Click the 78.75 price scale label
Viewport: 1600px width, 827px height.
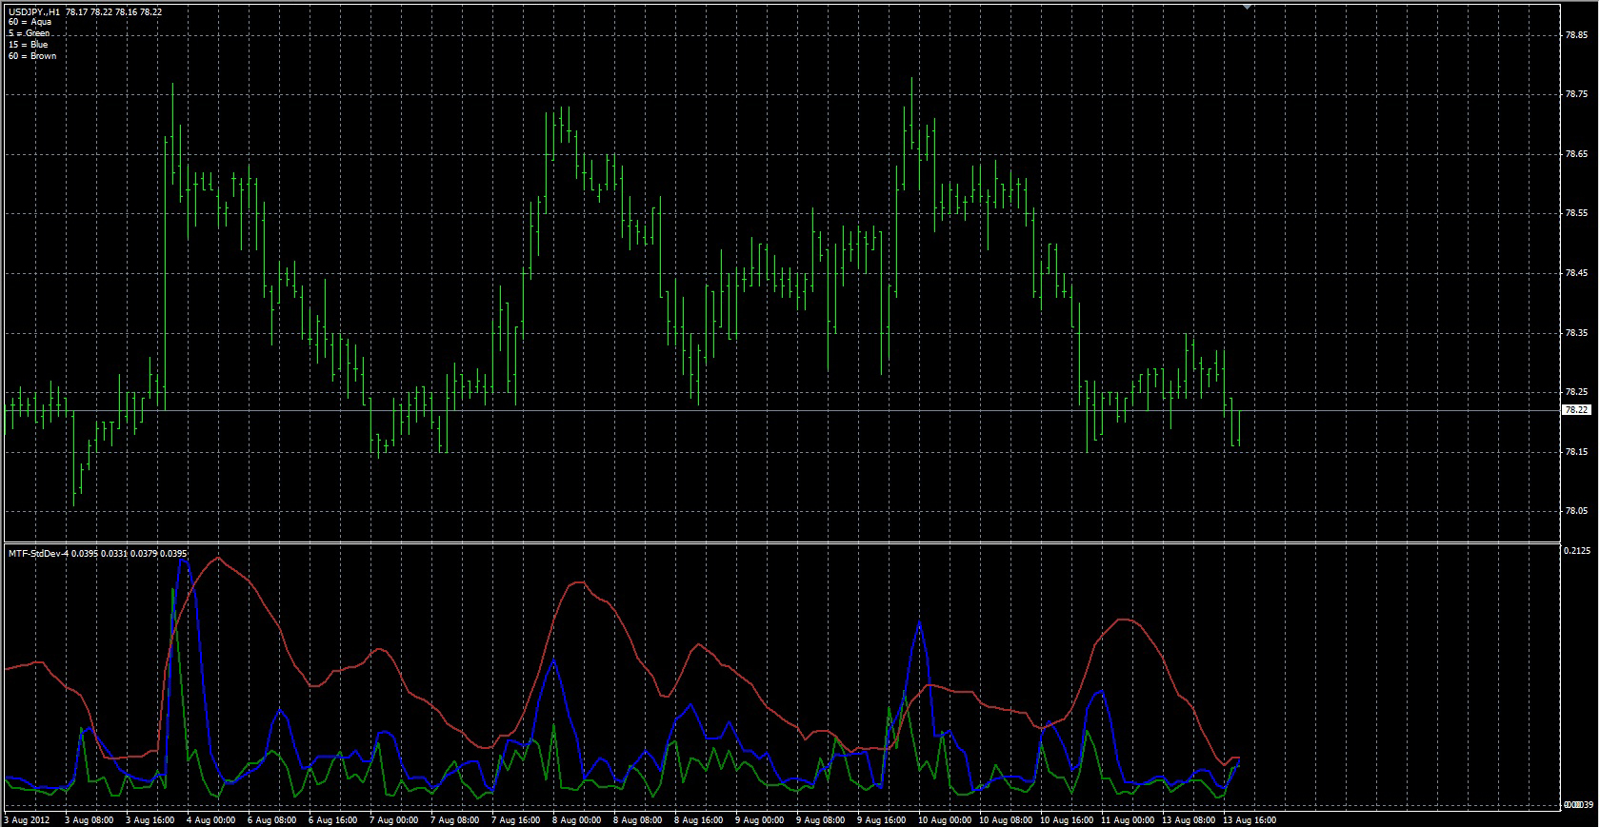(1576, 94)
